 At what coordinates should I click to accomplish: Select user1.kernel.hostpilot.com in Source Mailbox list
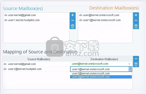24,20
